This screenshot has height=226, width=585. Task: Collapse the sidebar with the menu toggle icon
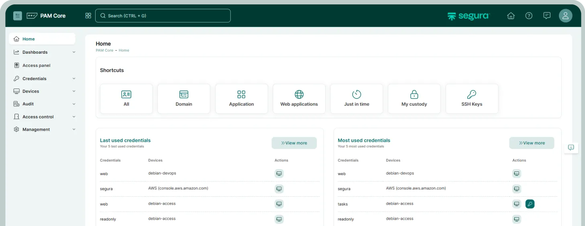[x=18, y=16]
